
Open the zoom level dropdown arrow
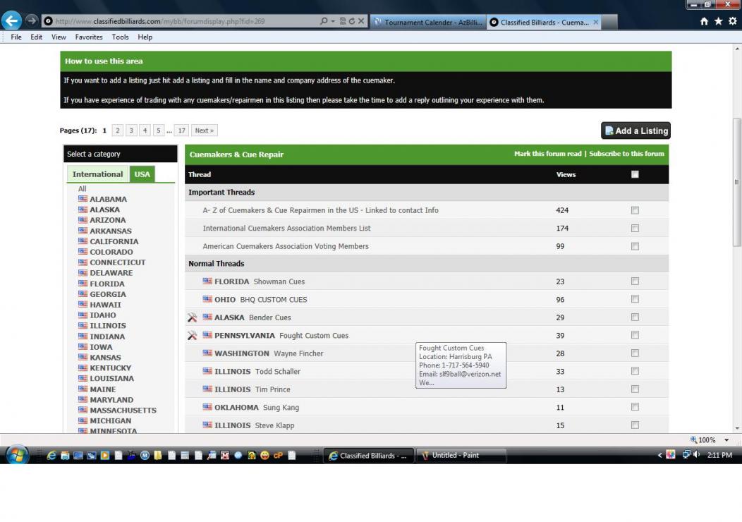(x=726, y=439)
